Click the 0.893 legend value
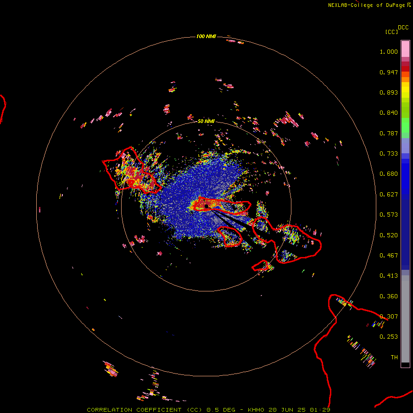 [x=389, y=92]
